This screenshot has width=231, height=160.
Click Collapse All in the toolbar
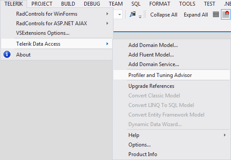tap(164, 15)
